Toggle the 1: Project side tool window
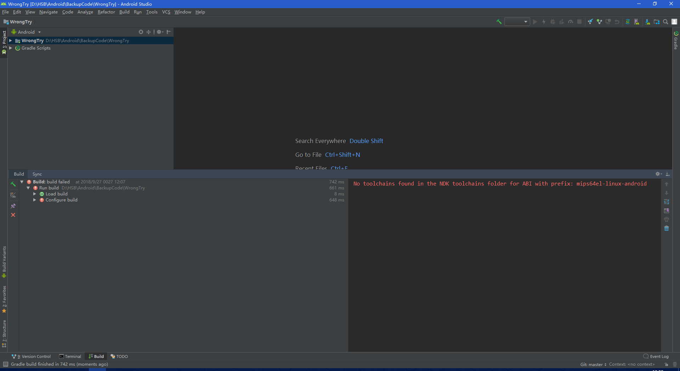 pyautogui.click(x=4, y=42)
